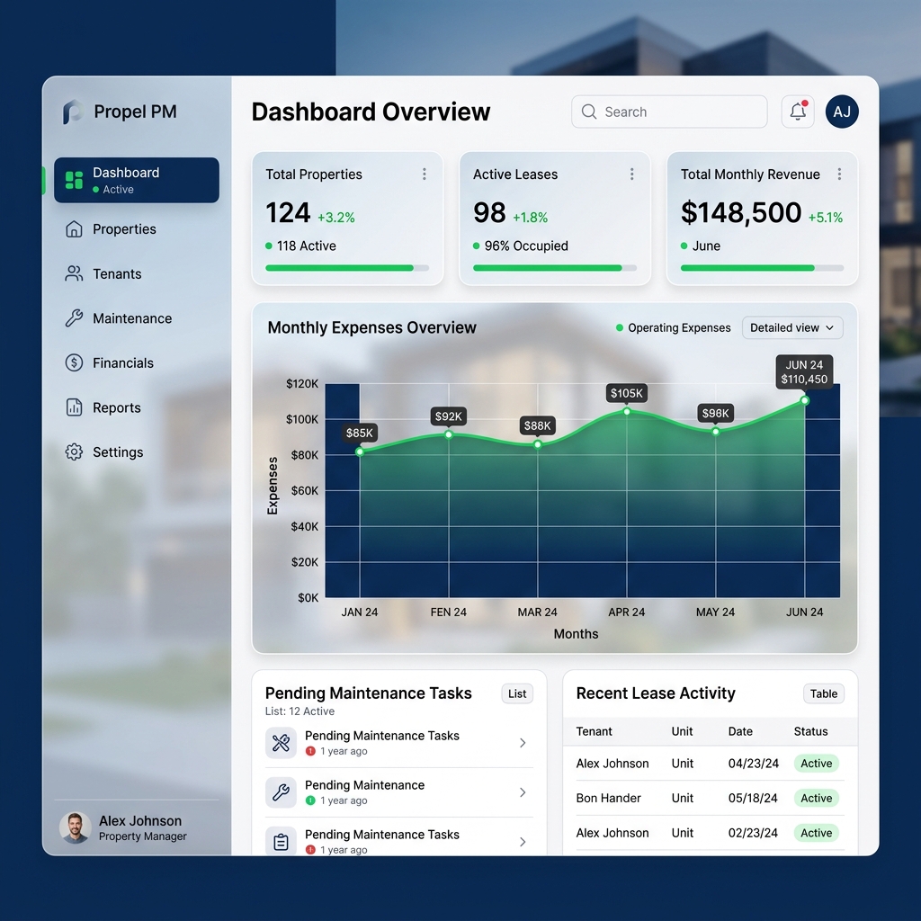The height and width of the screenshot is (921, 921).
Task: Switch to the List view in Pending Maintenance Tasks
Action: pos(516,693)
